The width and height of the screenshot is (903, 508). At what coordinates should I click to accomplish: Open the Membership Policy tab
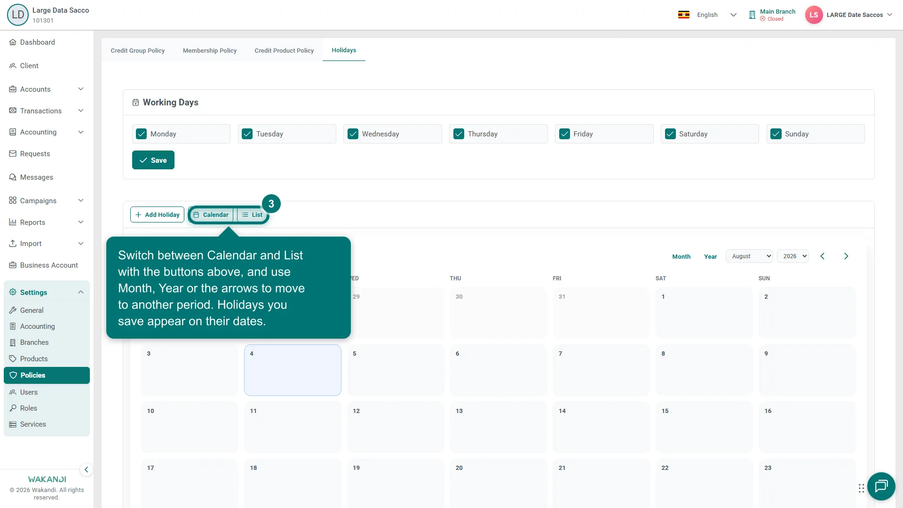[x=210, y=51]
